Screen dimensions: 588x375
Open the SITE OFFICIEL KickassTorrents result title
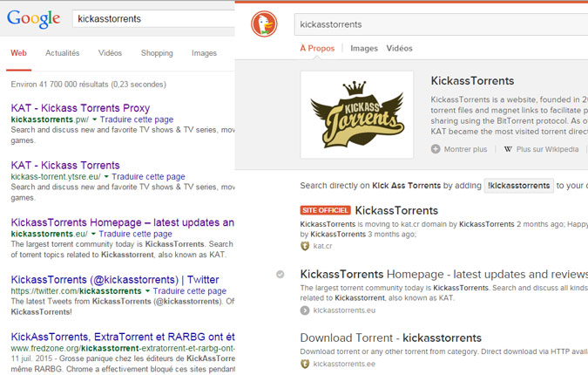(396, 210)
